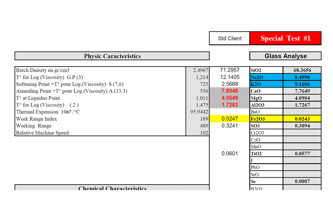Click the red Special Test #1 header
This screenshot has width=333, height=222.
coord(286,38)
